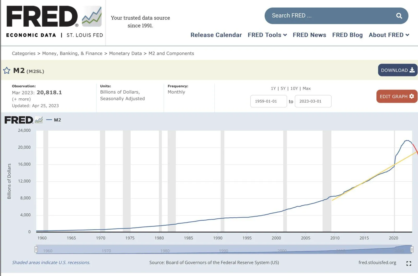Image resolution: width=418 pixels, height=276 pixels.
Task: Go to the FRED Blog
Action: (347, 35)
